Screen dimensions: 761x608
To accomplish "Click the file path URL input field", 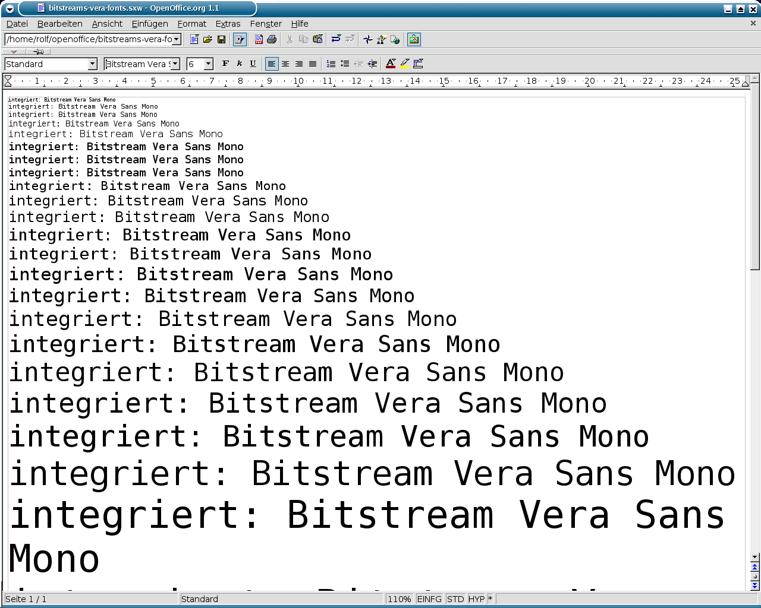I will pyautogui.click(x=88, y=39).
